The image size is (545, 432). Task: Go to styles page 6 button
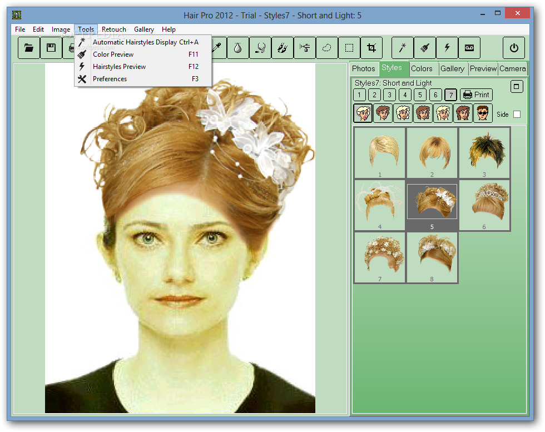(435, 95)
